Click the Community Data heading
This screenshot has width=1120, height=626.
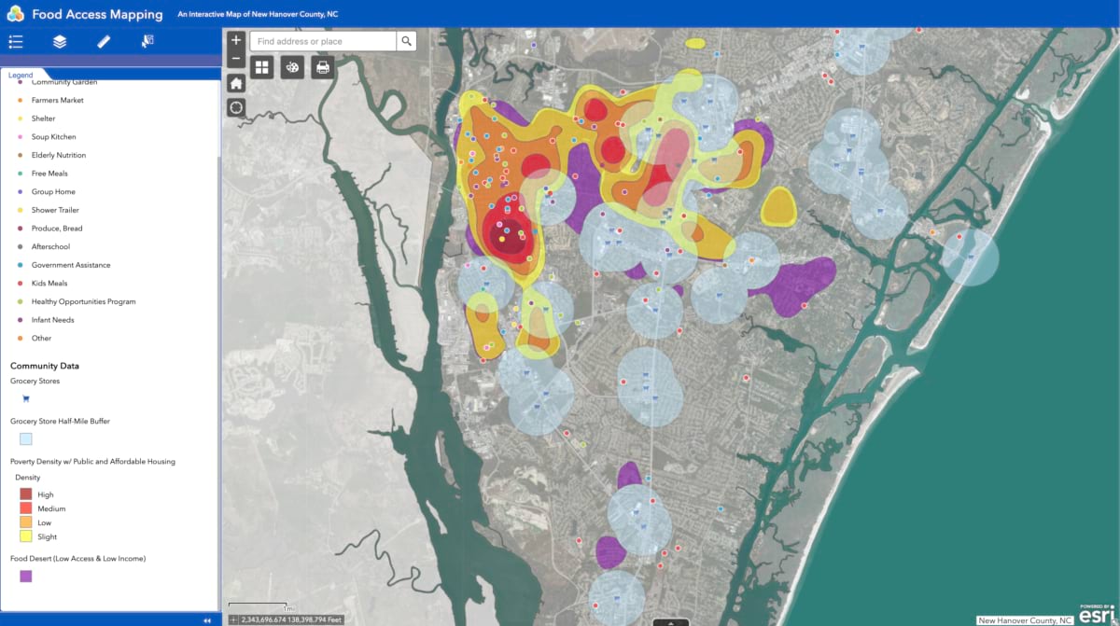(x=44, y=366)
